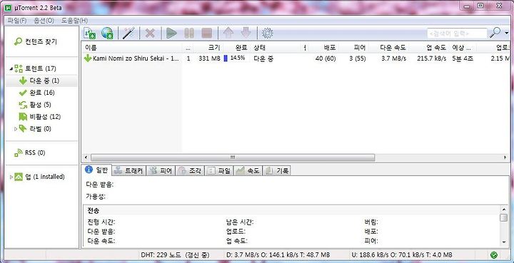The image size is (514, 263).
Task: Sort by 업 속도 column header
Action: [x=429, y=48]
